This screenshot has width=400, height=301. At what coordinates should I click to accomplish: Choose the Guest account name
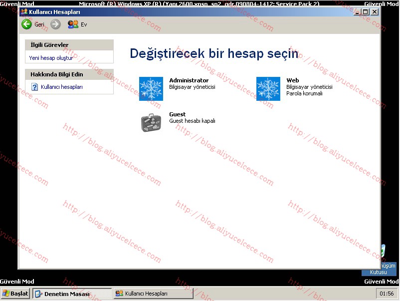[177, 114]
